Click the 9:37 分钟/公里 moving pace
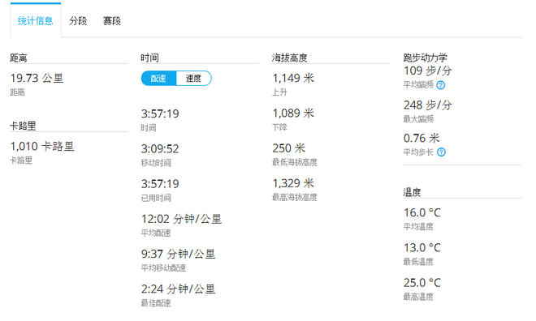Screen dimensions: 536x321 (x=179, y=255)
